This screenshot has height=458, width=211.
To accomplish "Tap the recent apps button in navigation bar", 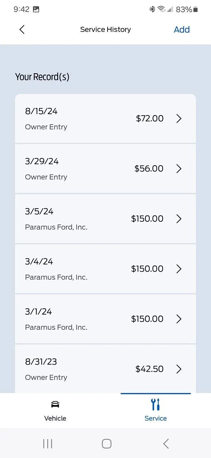I will click(47, 444).
